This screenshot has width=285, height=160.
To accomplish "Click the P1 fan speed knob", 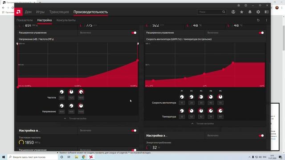I will [182, 97].
